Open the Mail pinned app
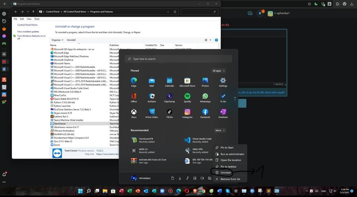 152,82
